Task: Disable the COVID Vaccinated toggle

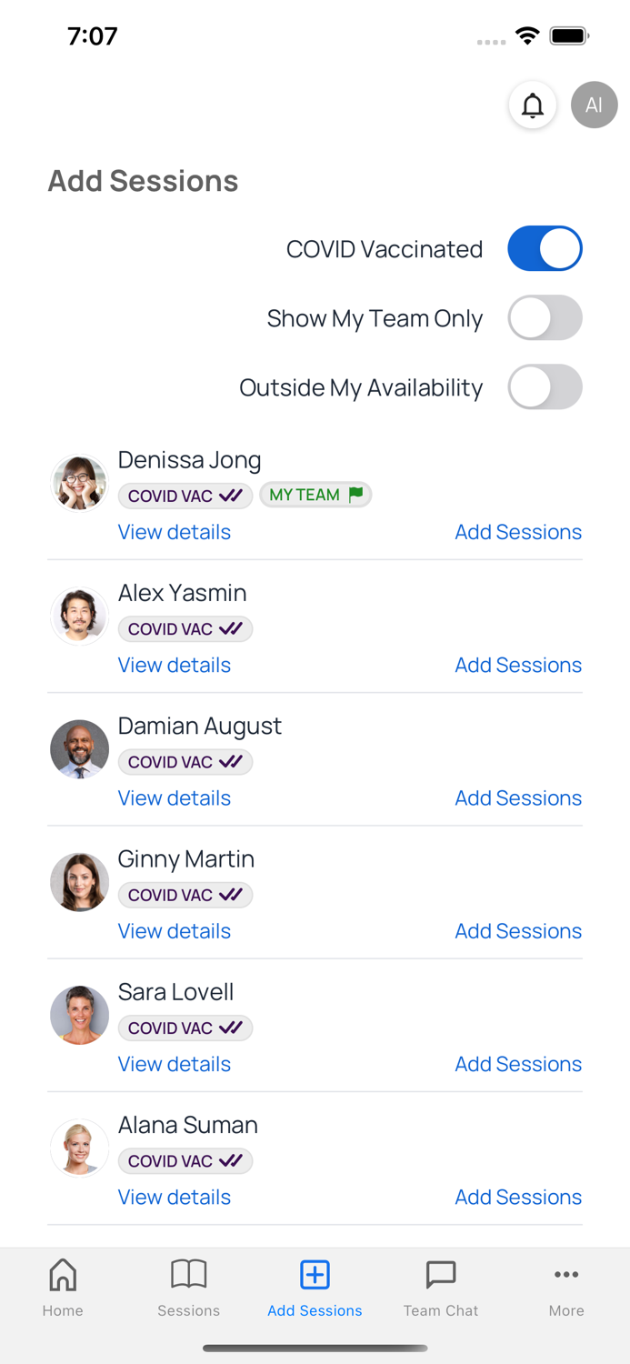Action: [x=545, y=249]
